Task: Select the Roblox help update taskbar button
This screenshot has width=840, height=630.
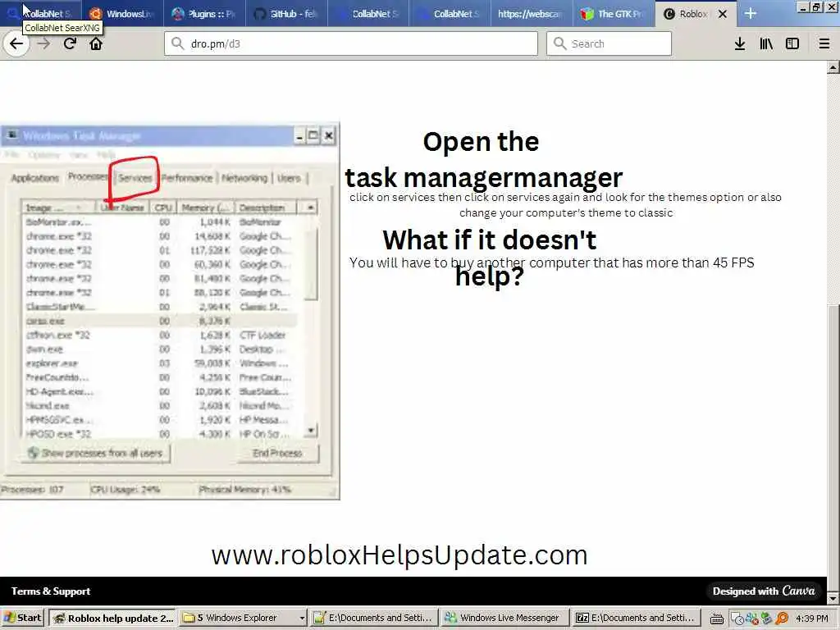Action: coord(113,618)
